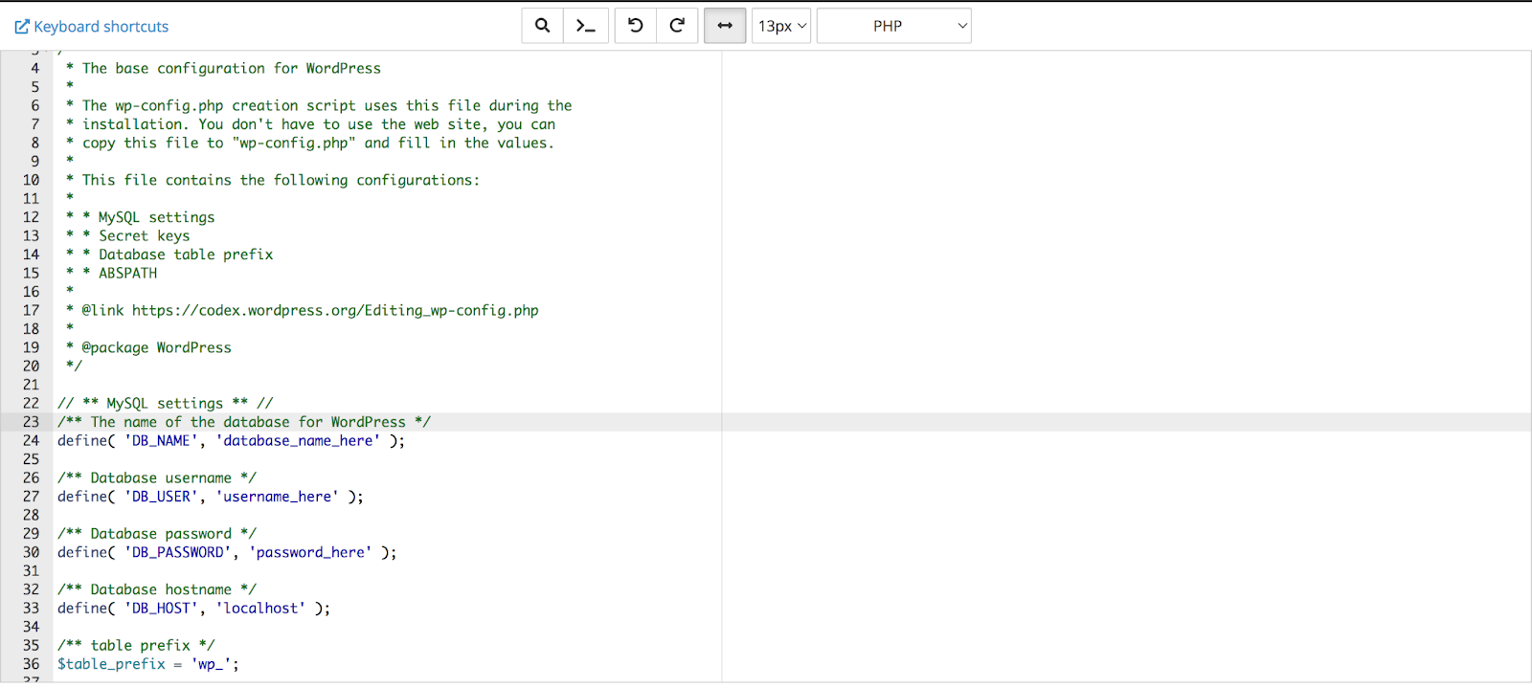This screenshot has height=688, width=1532.
Task: Click '/** Database password */' comment
Action: pos(157,534)
